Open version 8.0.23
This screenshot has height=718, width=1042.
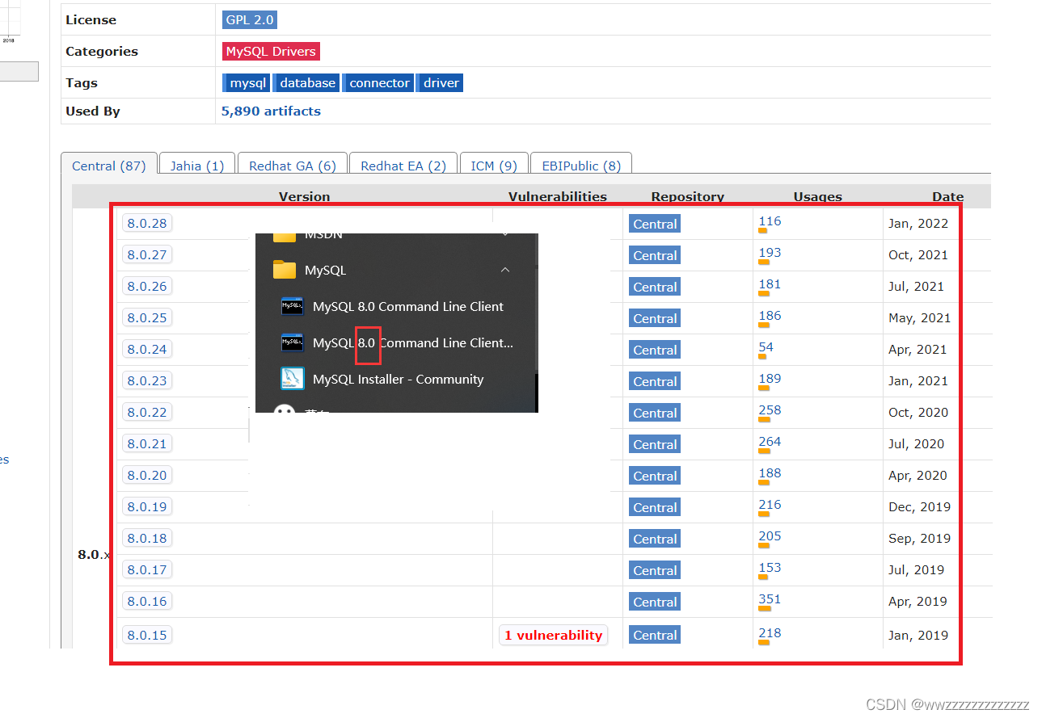[x=147, y=381]
